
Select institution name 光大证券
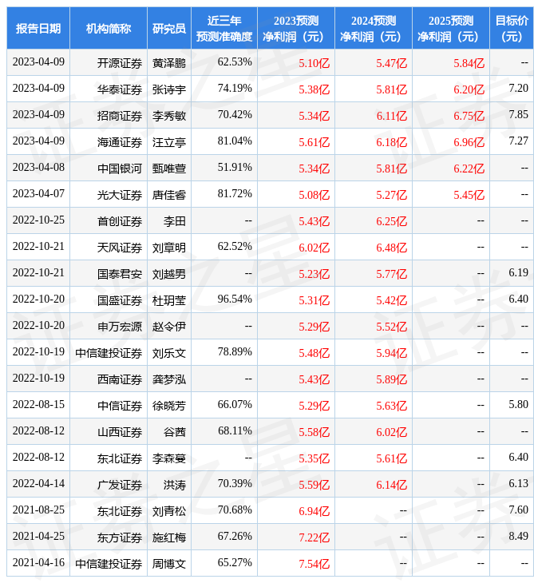(x=120, y=195)
